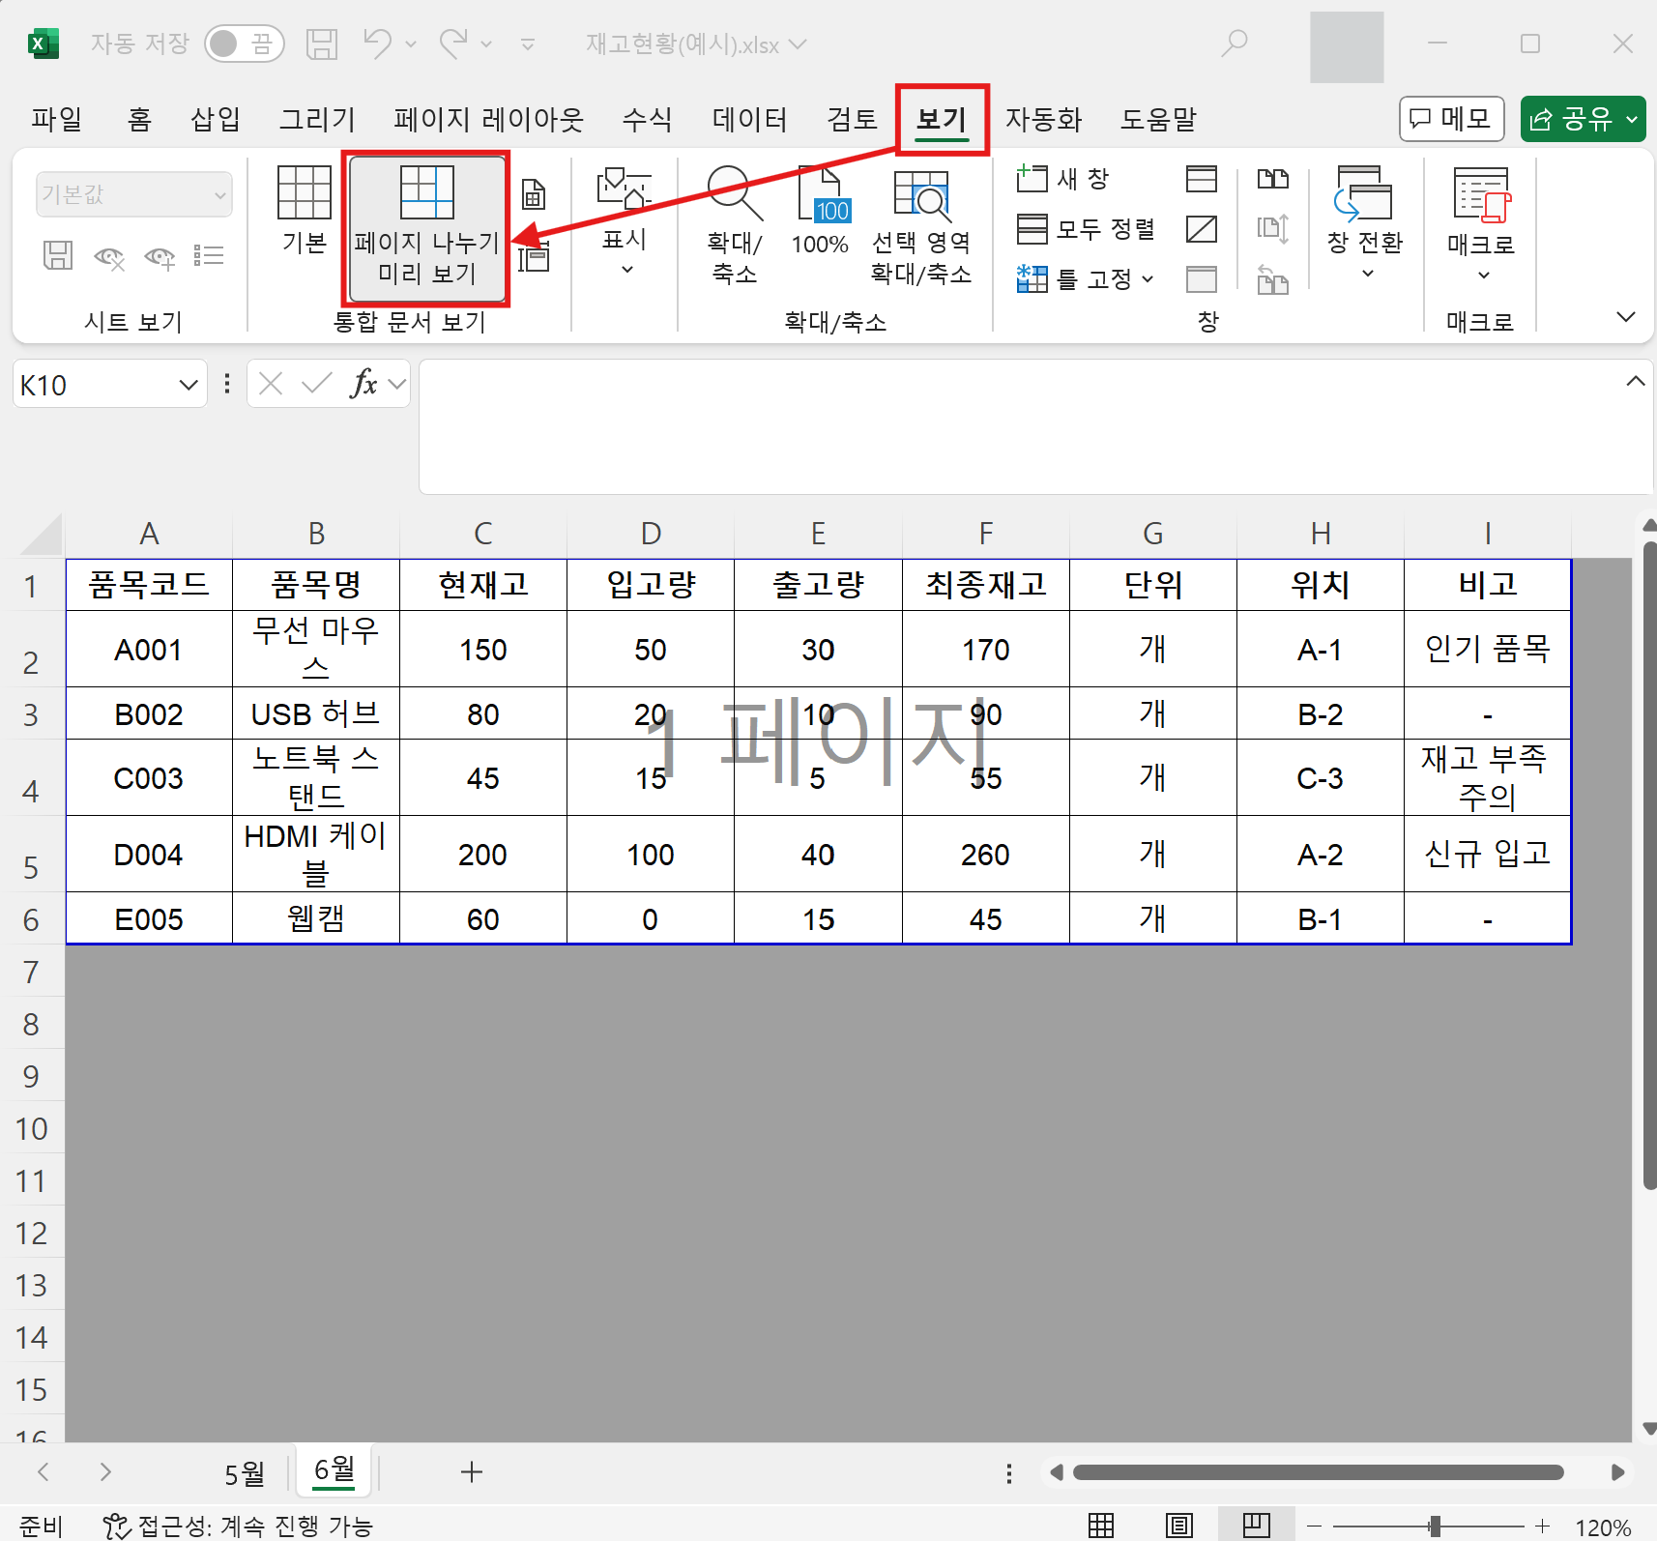Undo the last action
This screenshot has width=1657, height=1541.
pos(377,44)
